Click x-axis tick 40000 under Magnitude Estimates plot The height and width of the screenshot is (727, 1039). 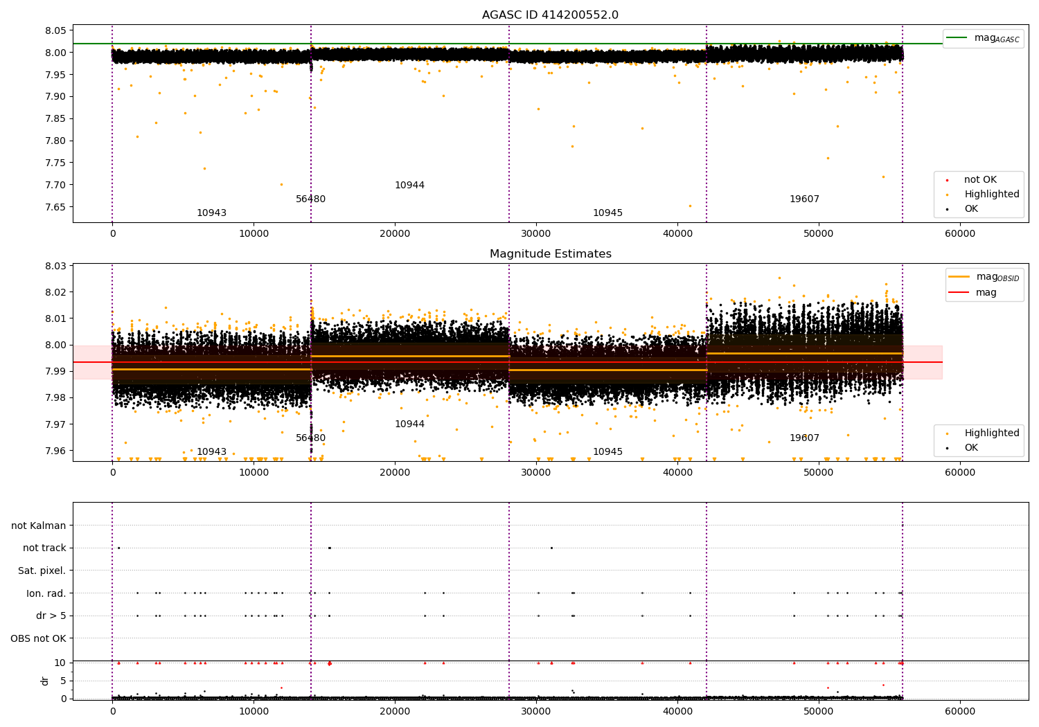pyautogui.click(x=677, y=474)
